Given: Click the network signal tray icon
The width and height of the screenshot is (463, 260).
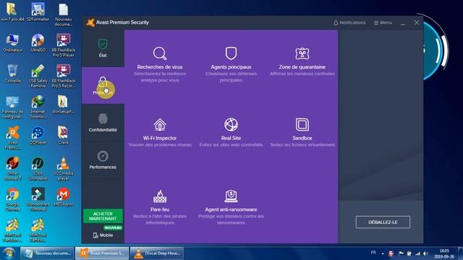Looking at the screenshot, I should point(417,253).
